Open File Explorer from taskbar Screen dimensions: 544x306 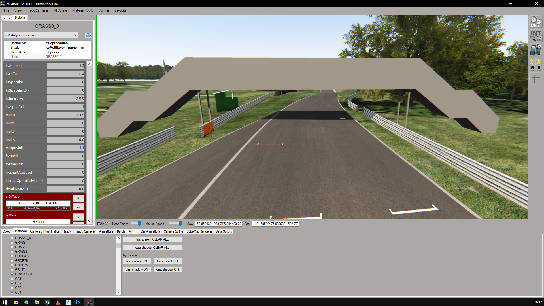pyautogui.click(x=37, y=302)
